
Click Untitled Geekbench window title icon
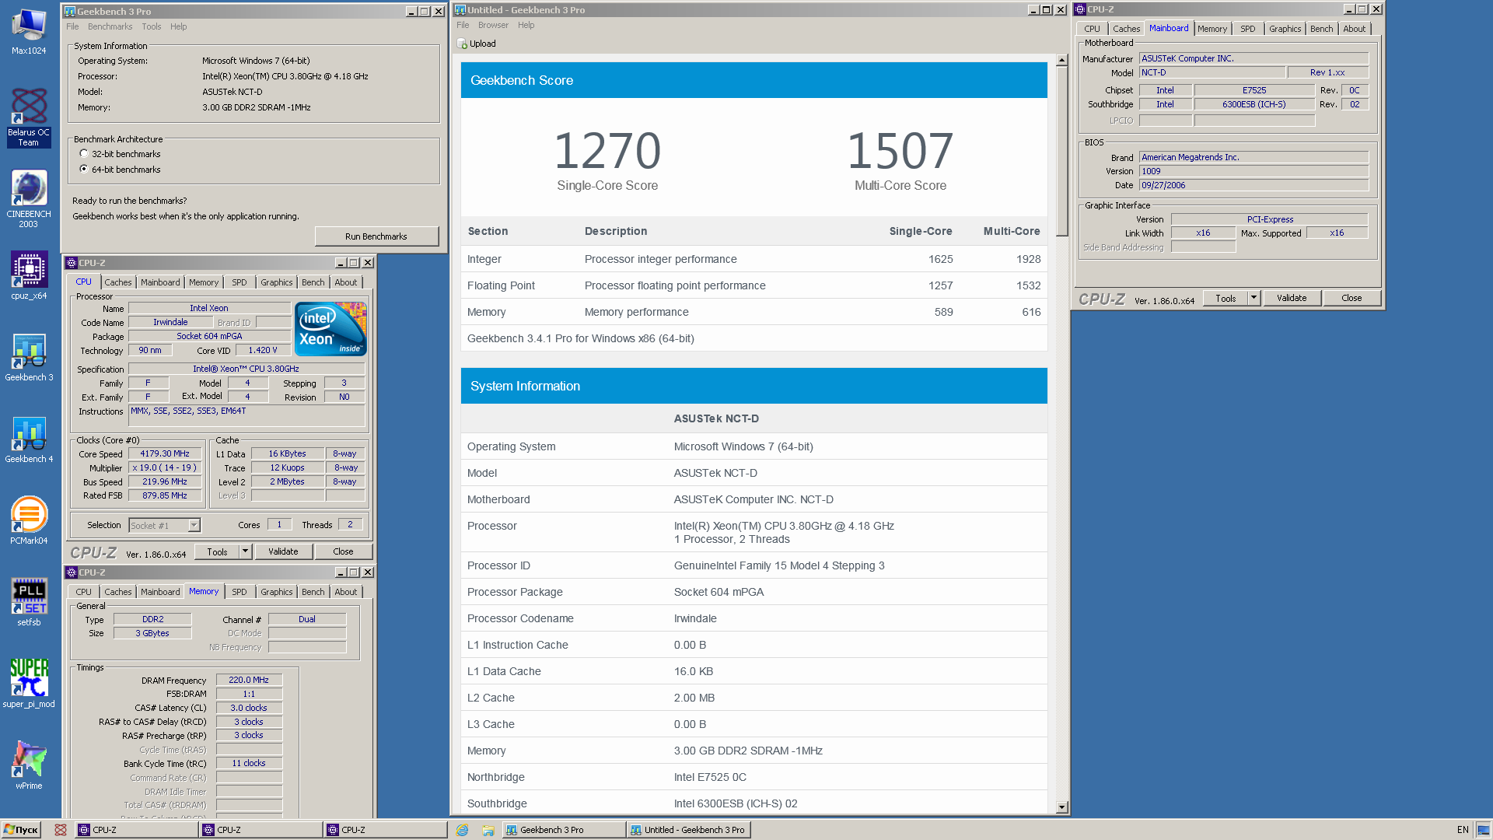point(460,10)
